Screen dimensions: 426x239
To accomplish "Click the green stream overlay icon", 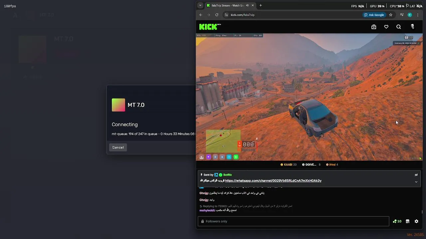I will pyautogui.click(x=236, y=157).
